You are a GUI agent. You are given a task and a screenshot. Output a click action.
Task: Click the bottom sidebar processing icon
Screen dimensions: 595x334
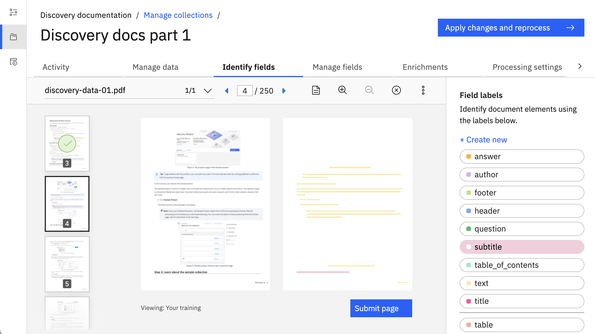13,62
